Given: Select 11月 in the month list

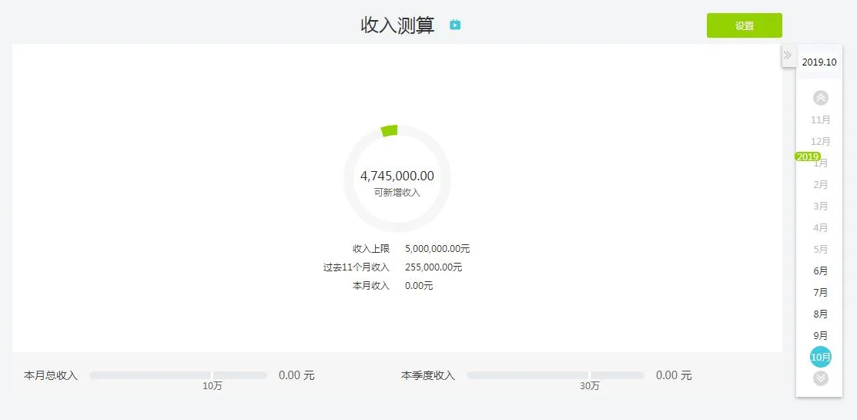Looking at the screenshot, I should tap(820, 119).
